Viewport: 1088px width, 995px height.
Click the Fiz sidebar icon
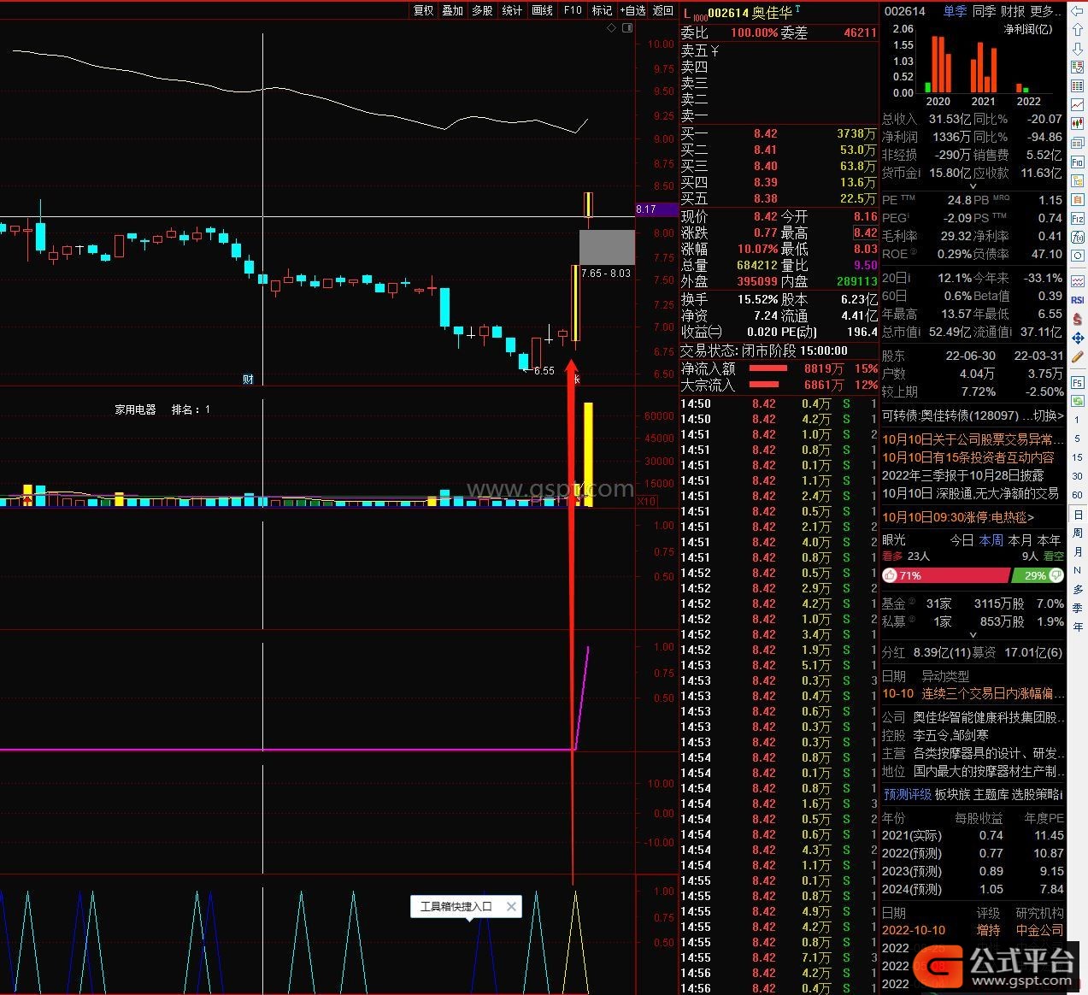click(1078, 220)
